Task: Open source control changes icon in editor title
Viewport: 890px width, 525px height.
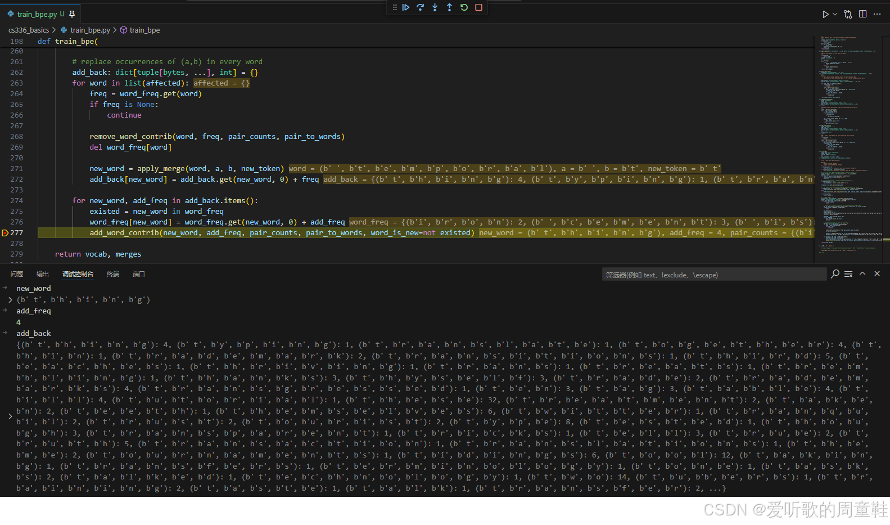Action: point(848,14)
